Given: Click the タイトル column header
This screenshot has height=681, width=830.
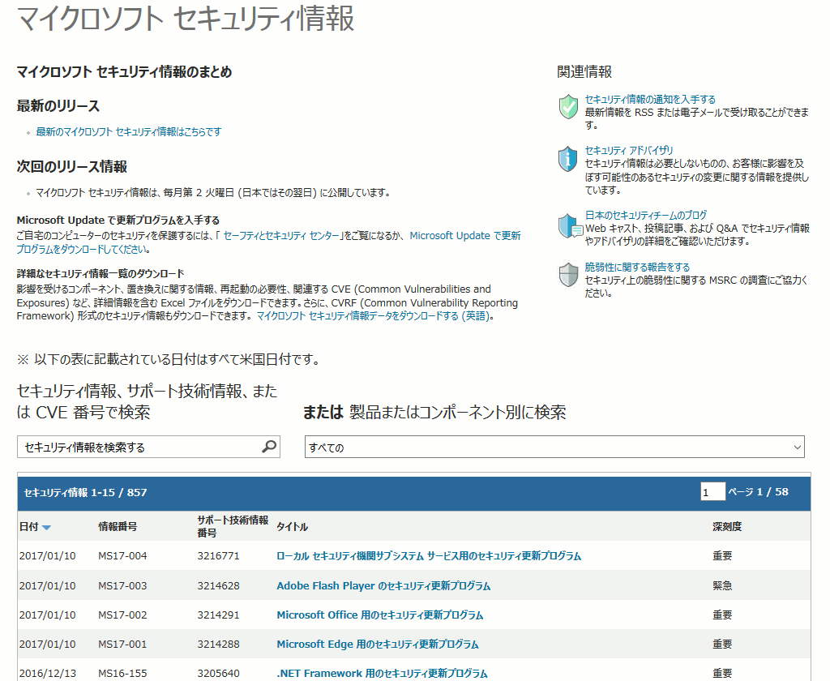Looking at the screenshot, I should (x=292, y=527).
